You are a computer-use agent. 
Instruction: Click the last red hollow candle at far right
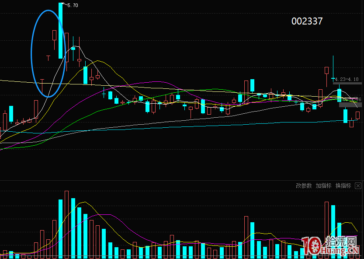[357, 115]
